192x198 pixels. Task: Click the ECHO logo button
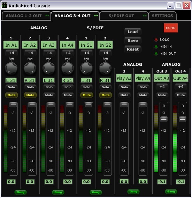tap(171, 28)
